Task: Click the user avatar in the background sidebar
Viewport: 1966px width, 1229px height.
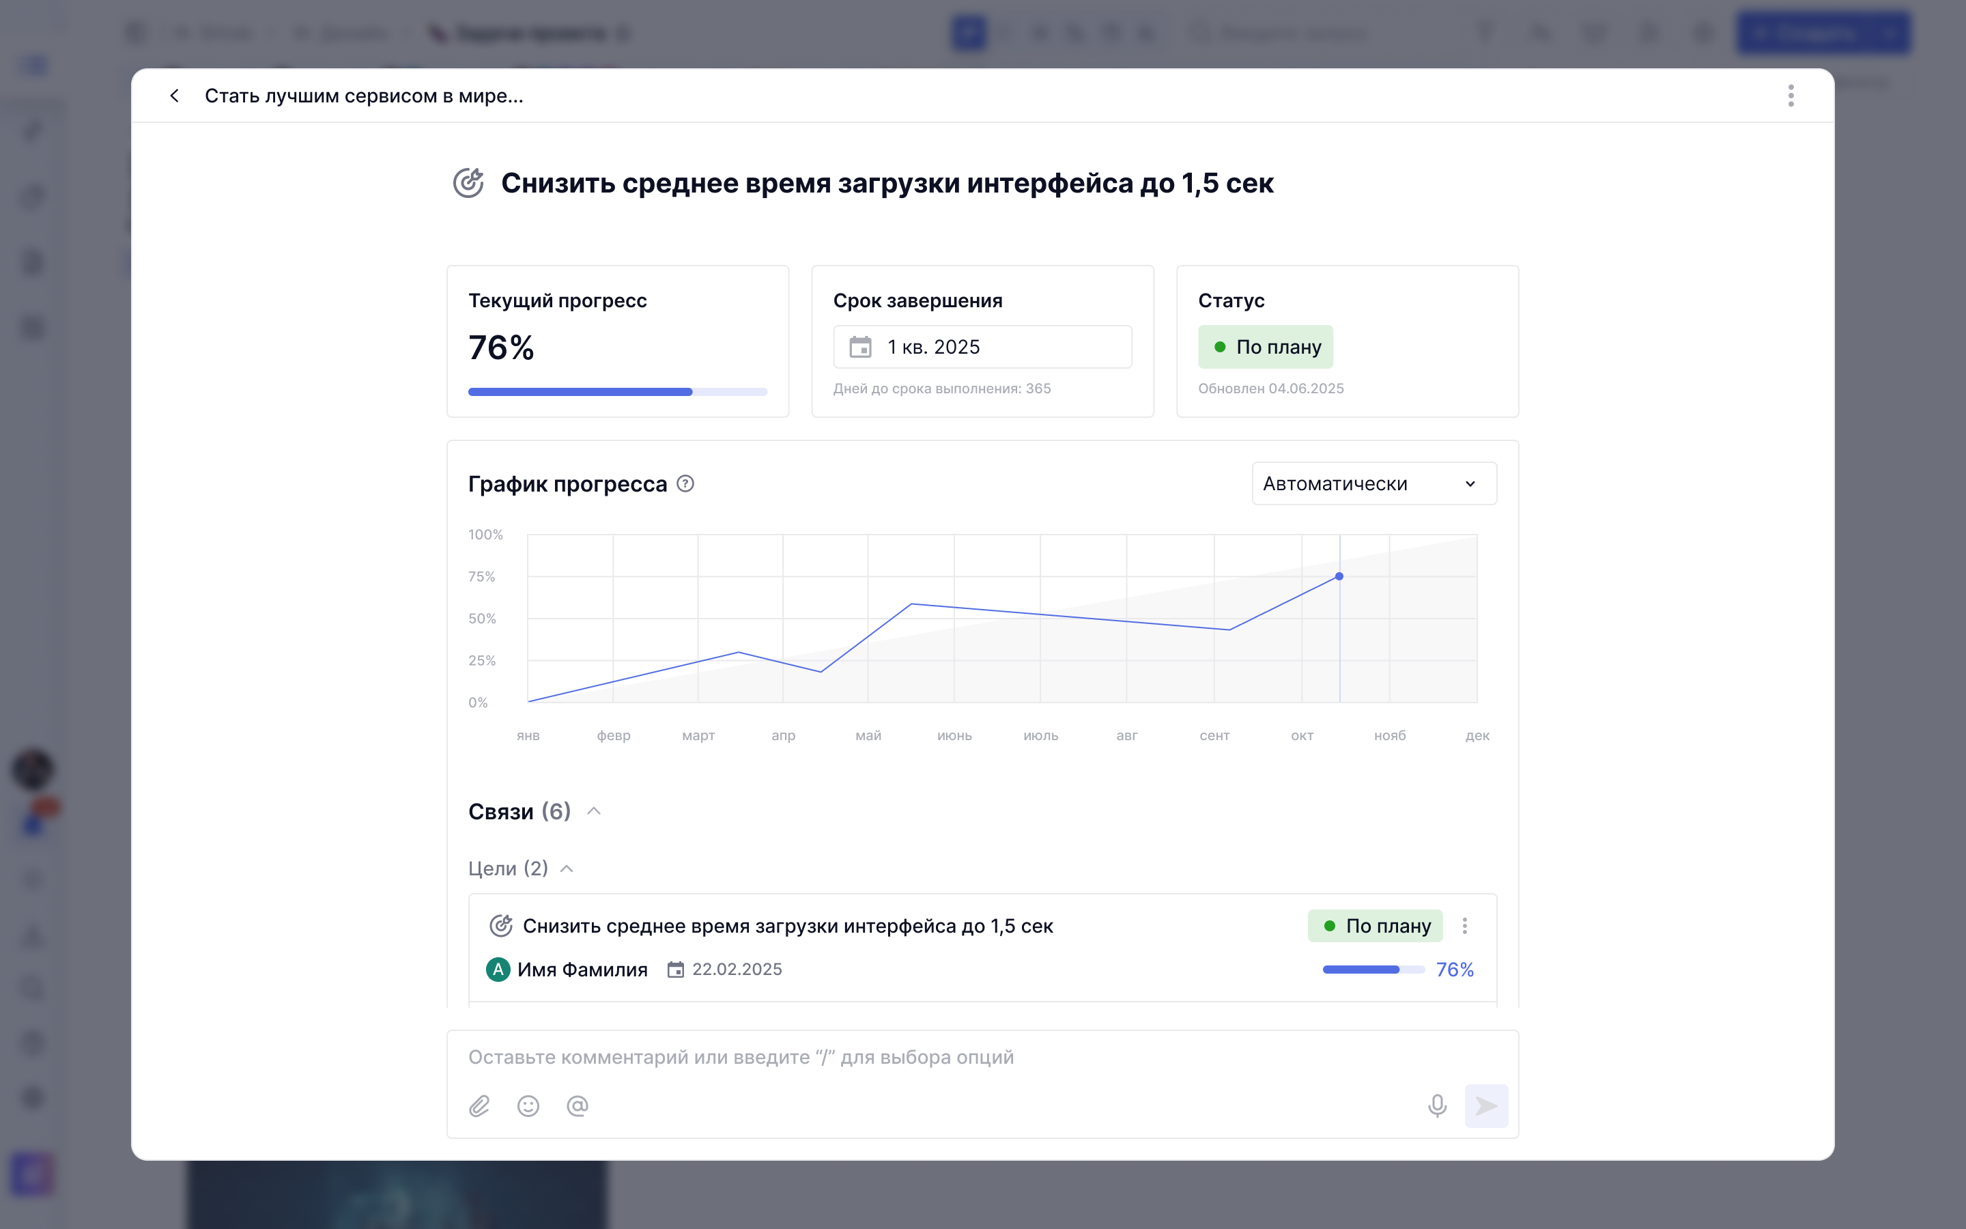Action: pos(33,769)
